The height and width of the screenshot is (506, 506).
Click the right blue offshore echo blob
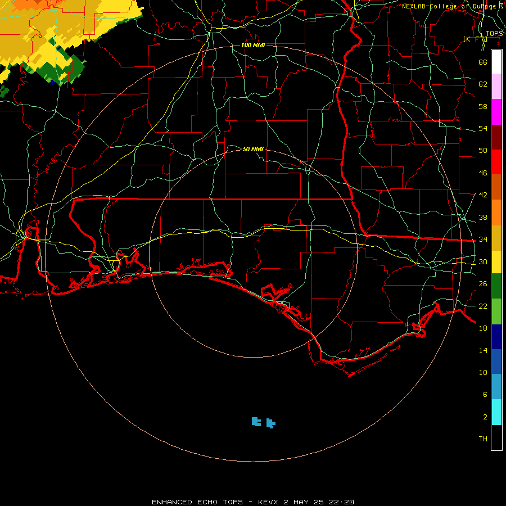271,423
